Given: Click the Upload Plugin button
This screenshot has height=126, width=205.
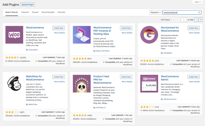Looking at the screenshot, I should (27, 5).
